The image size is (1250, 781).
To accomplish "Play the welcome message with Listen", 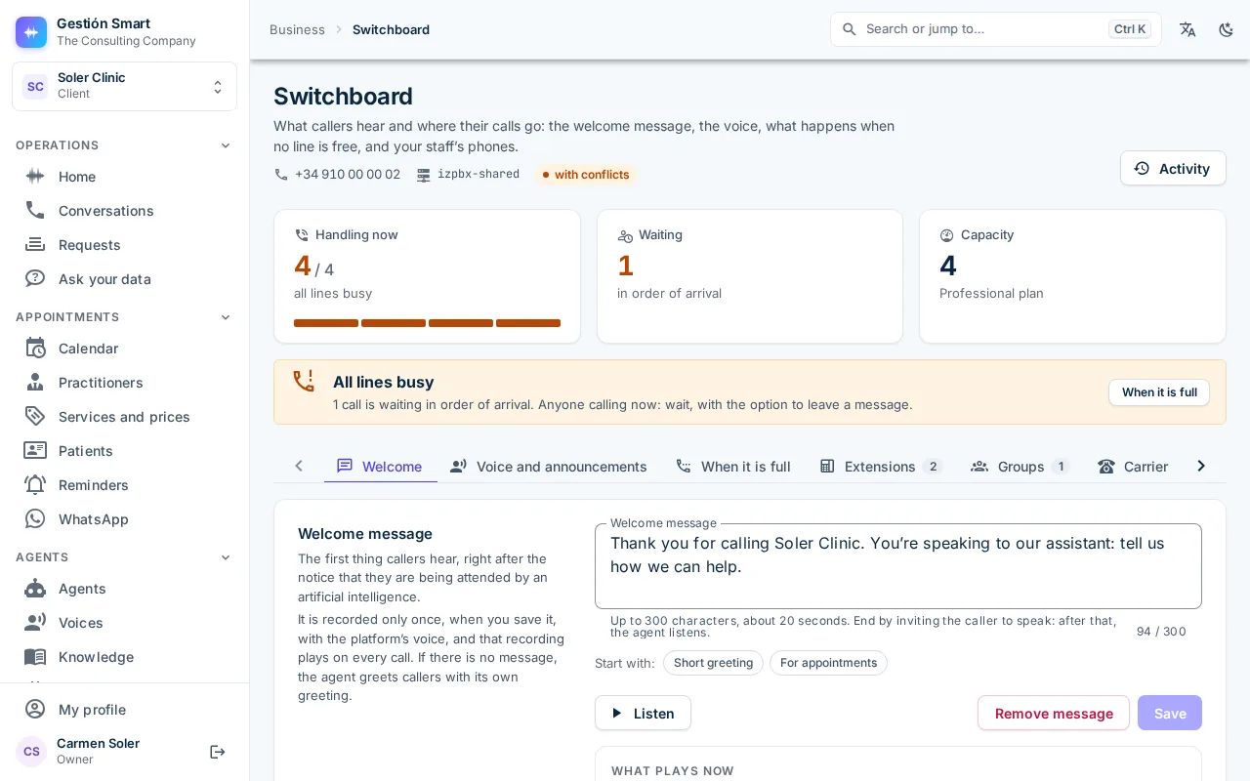I will (643, 713).
